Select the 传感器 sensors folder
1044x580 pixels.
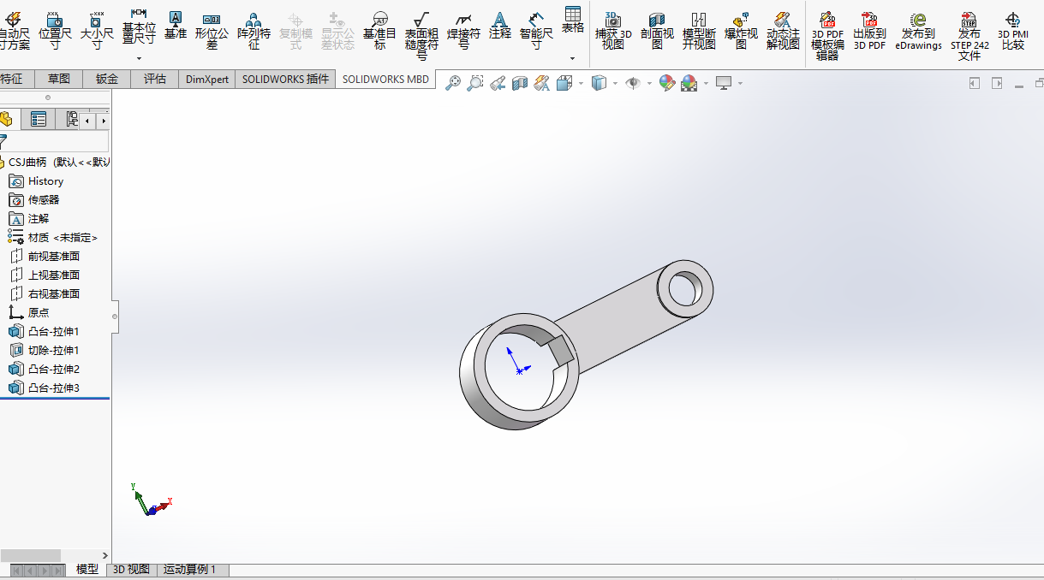pyautogui.click(x=34, y=200)
